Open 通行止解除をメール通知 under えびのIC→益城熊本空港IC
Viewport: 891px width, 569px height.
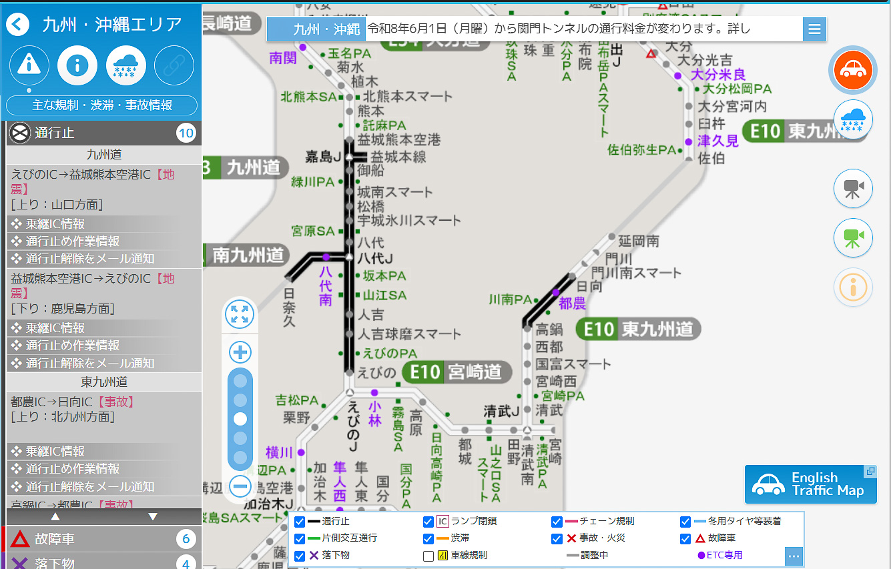[104, 259]
